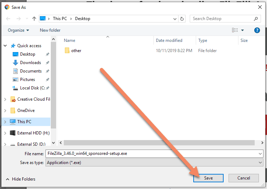Click the Save button
This screenshot has width=267, height=189.
(x=208, y=178)
